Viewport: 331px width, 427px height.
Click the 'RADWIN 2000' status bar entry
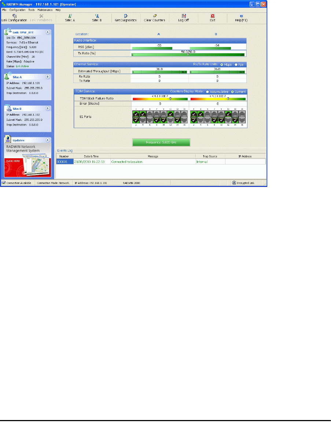[131, 183]
